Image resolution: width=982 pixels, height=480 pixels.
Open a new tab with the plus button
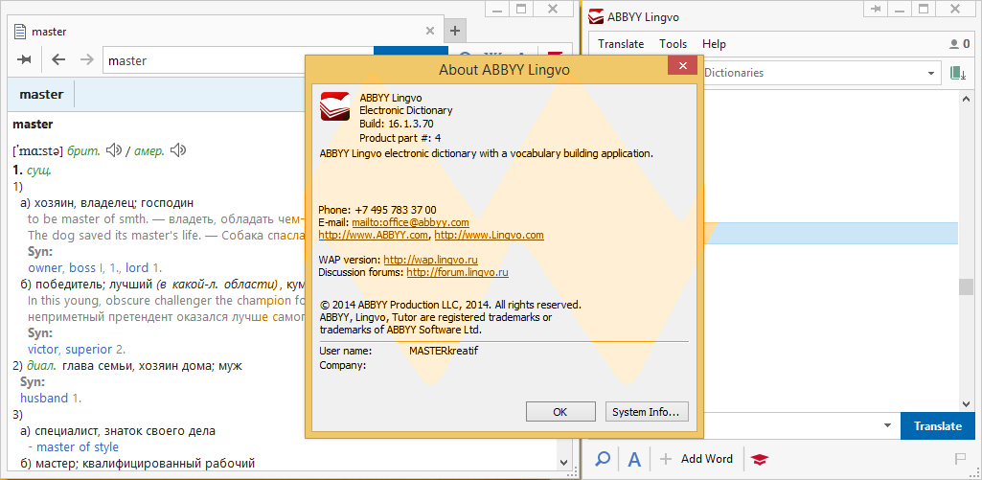click(455, 31)
